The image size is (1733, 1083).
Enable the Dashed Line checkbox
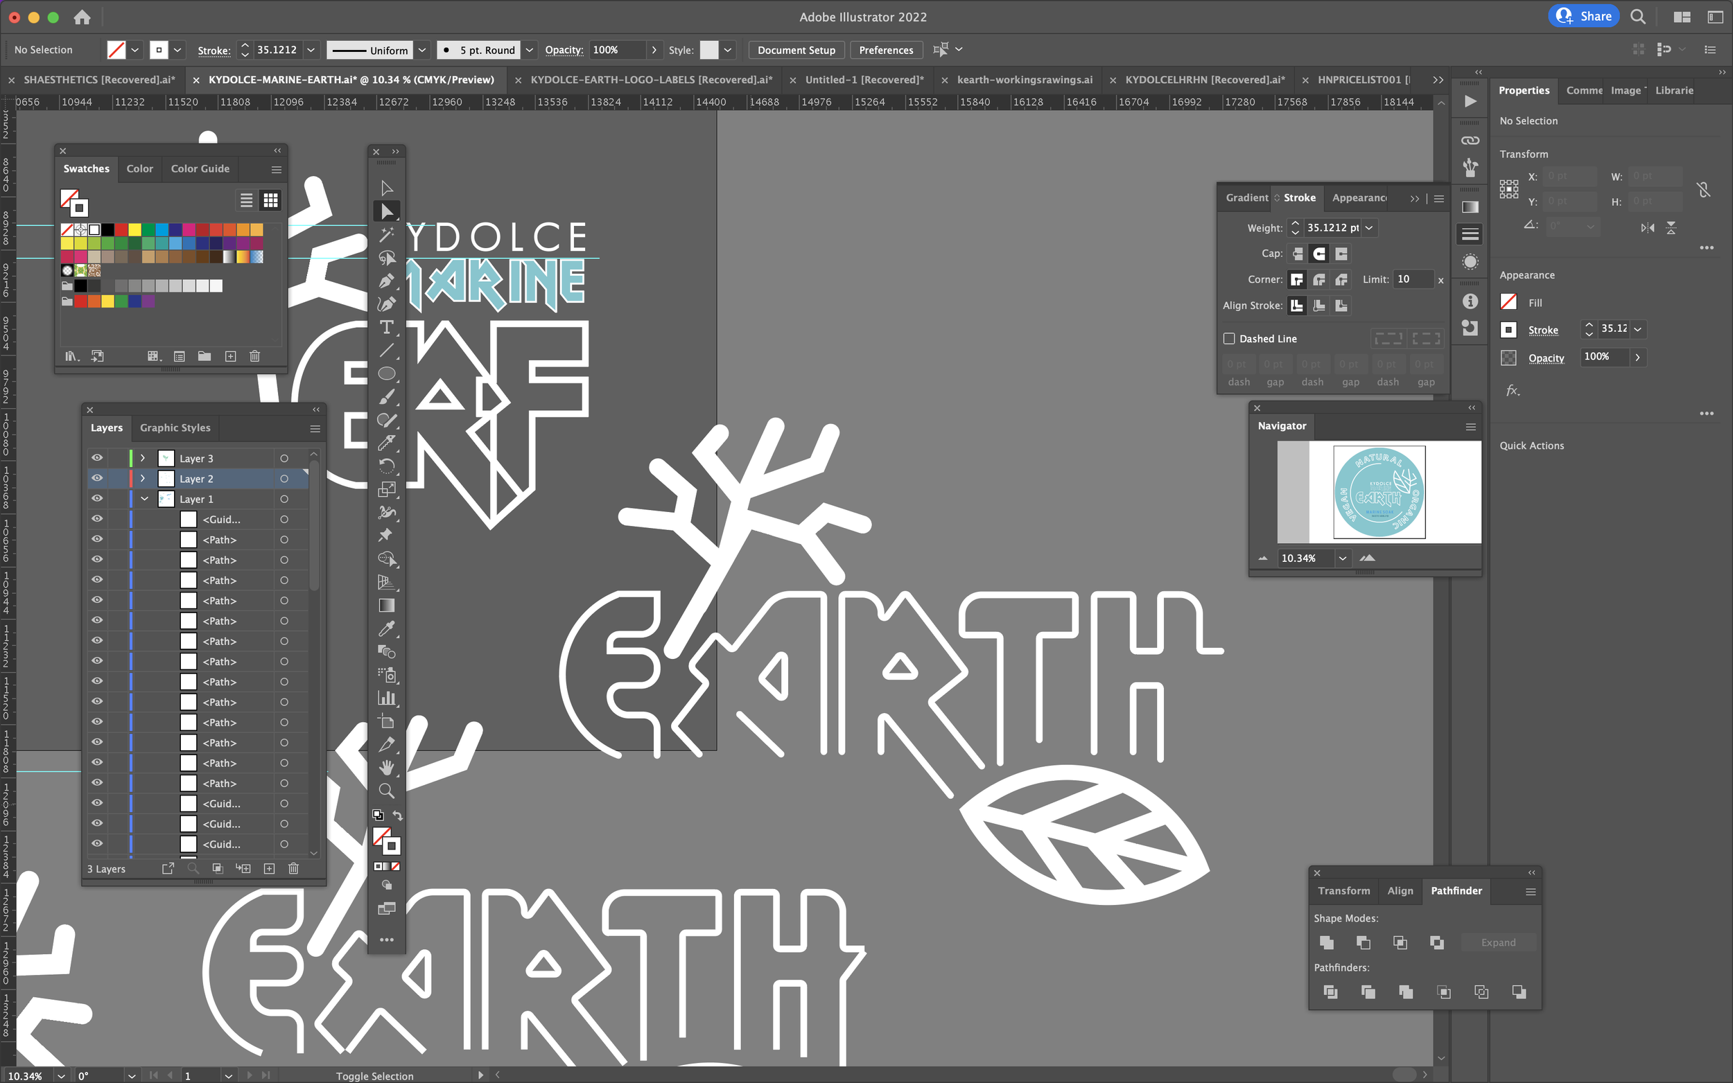[x=1229, y=338]
